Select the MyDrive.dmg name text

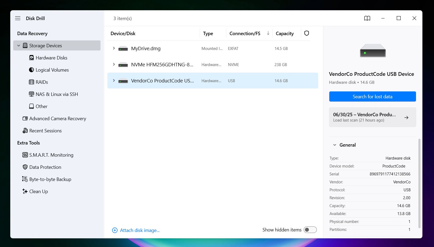[x=146, y=48]
